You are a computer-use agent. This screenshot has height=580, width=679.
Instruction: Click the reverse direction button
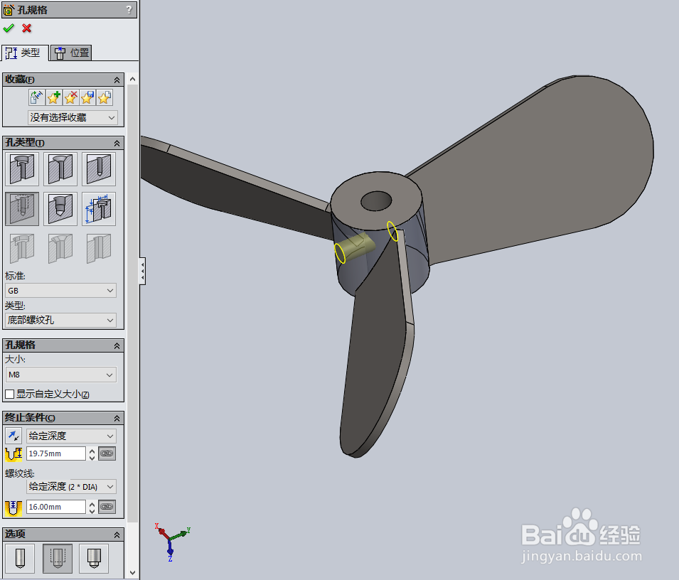pos(14,436)
